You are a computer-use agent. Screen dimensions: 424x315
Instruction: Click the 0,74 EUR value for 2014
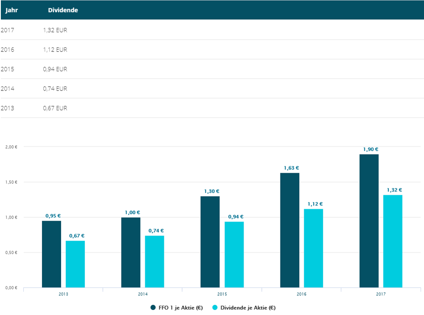pyautogui.click(x=55, y=89)
